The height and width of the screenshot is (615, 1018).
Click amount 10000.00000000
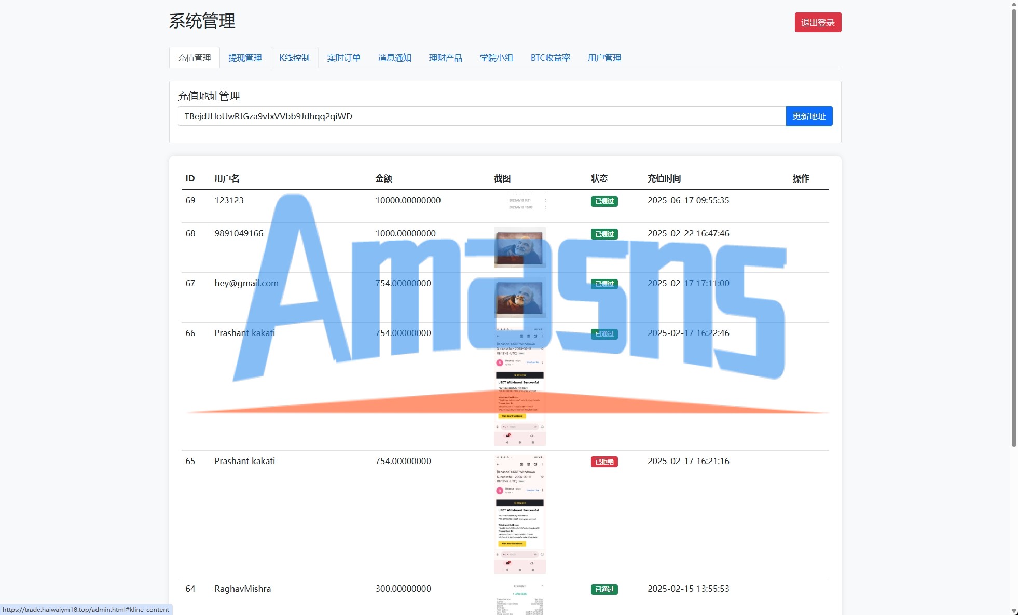[x=408, y=200]
